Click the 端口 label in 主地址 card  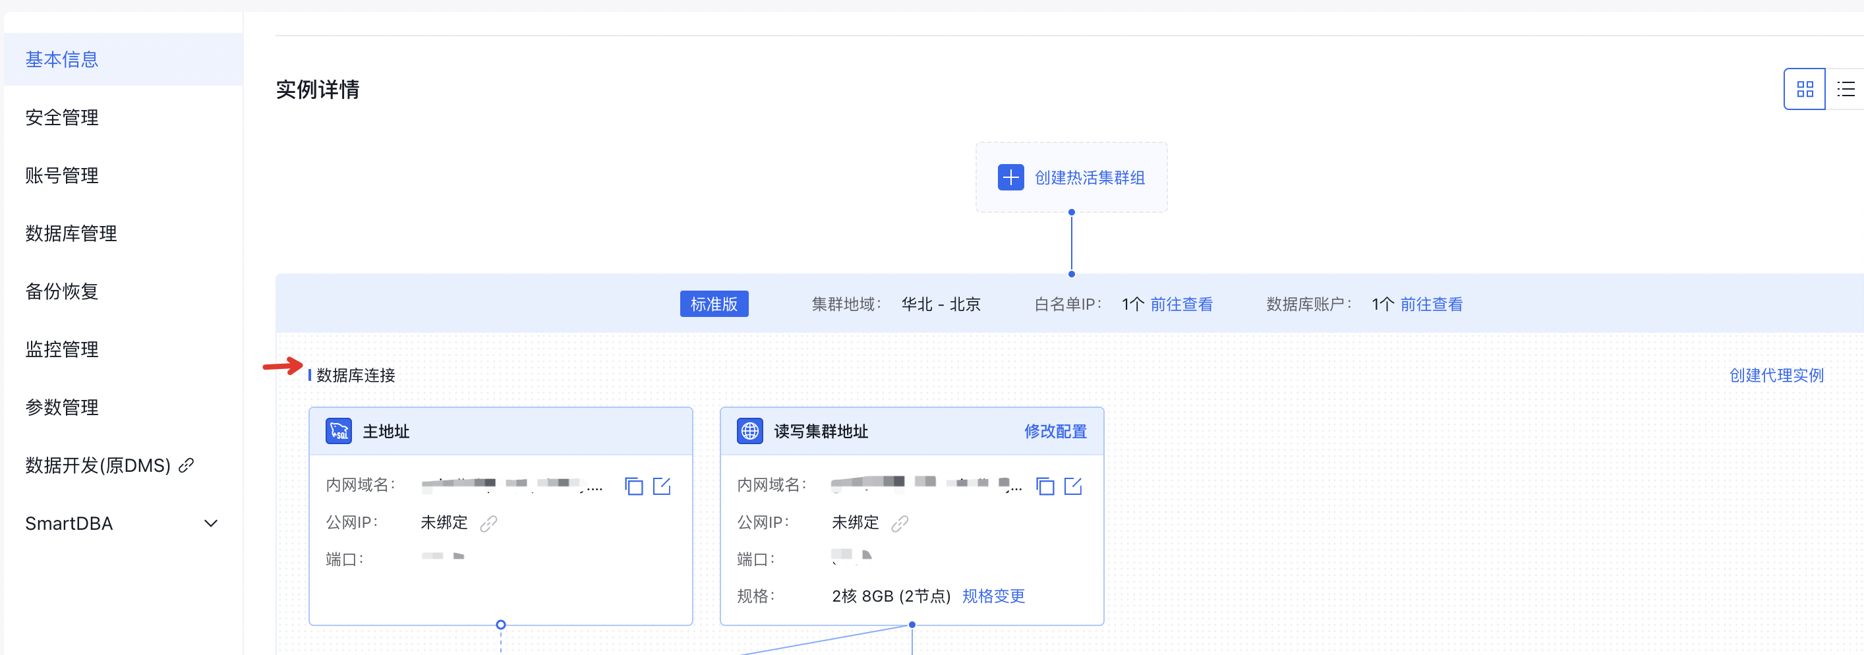click(x=345, y=559)
